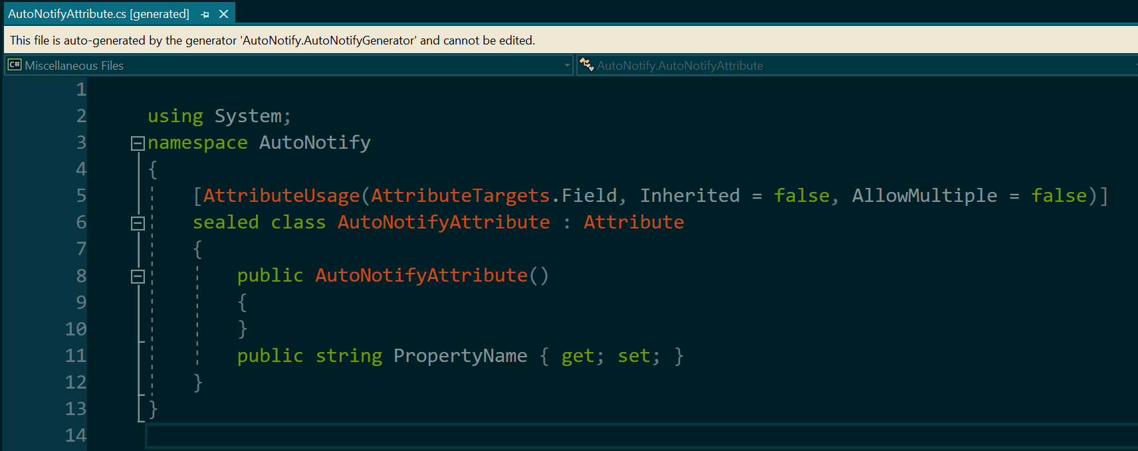The image size is (1138, 451).
Task: Open the Miscellaneous Files project dropdown arrow
Action: (x=566, y=65)
